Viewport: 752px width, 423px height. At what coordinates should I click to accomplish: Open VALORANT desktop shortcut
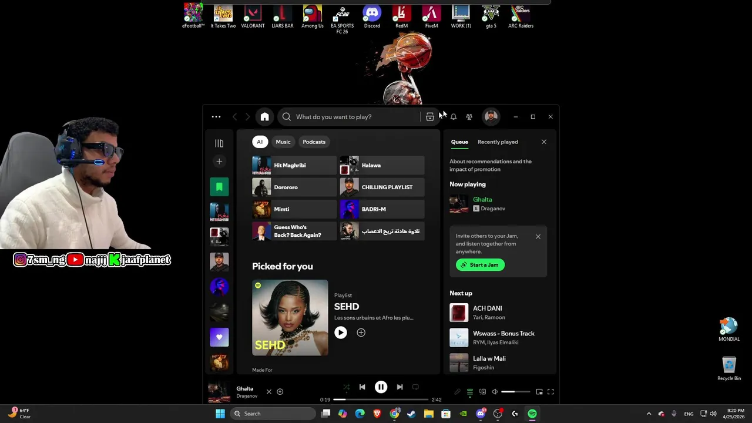point(253,16)
